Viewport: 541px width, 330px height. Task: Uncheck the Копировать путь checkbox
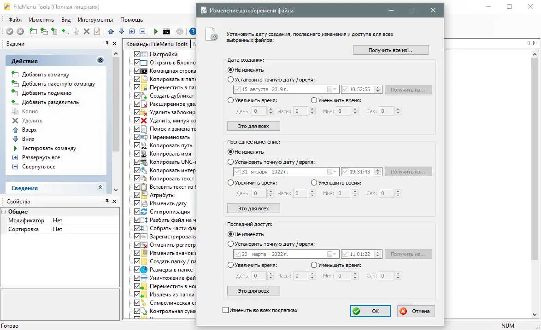[x=137, y=145]
